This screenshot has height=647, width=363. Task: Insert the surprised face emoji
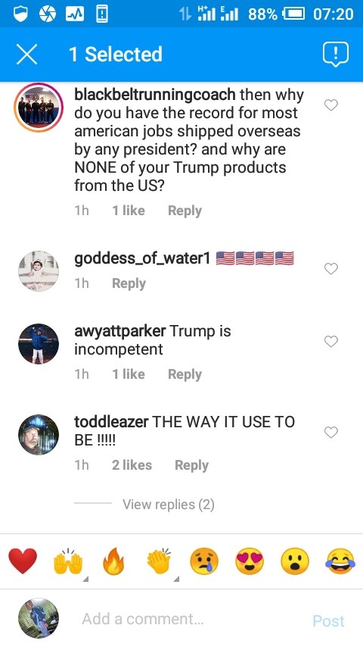click(x=295, y=561)
